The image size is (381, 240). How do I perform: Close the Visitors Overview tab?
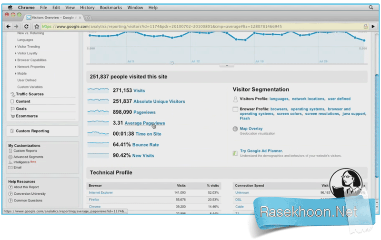pos(80,18)
